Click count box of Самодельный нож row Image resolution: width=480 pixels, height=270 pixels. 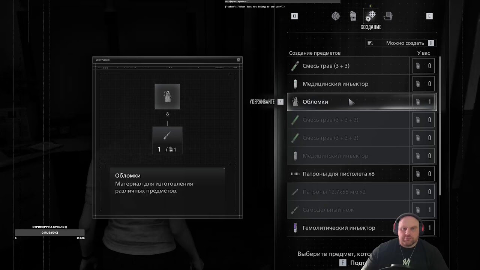(423, 210)
